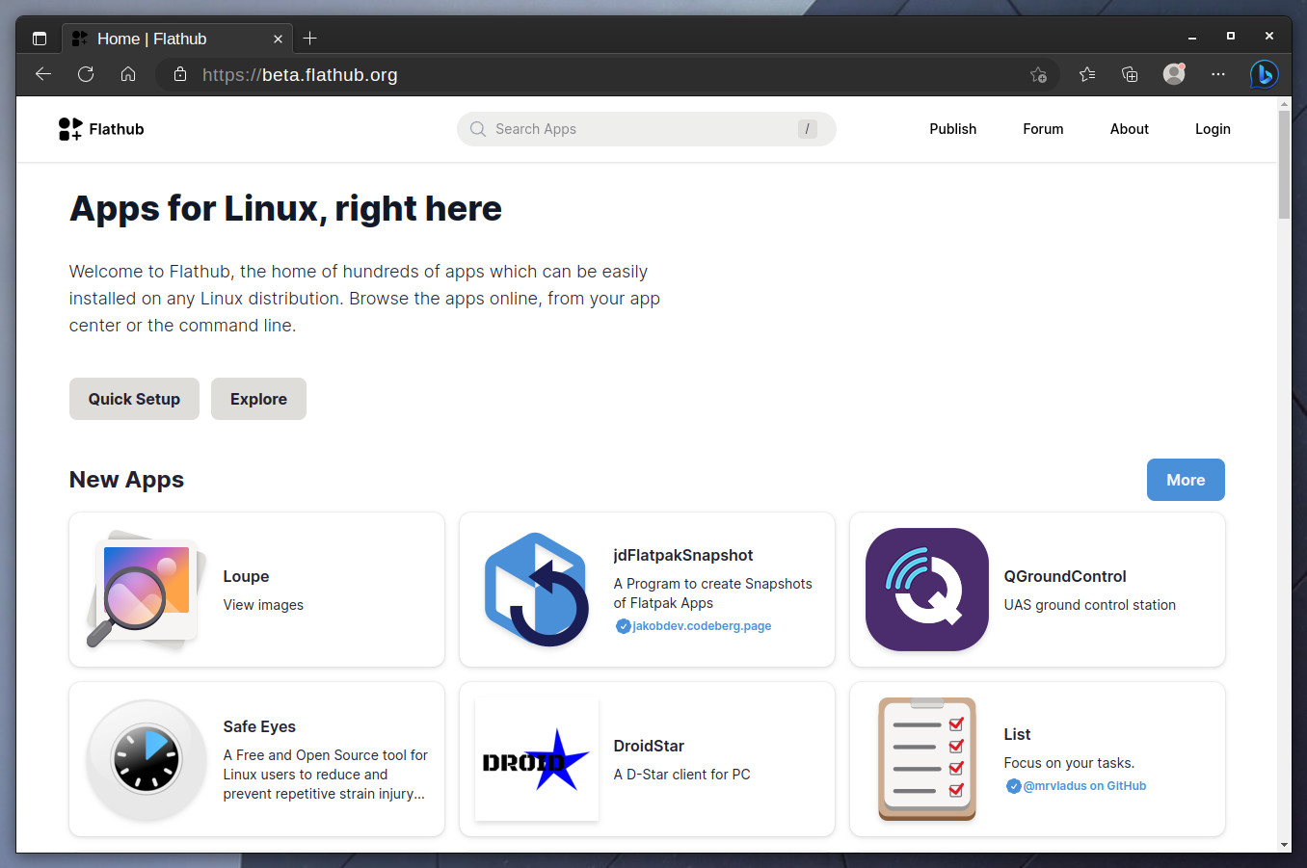Click @mrvladus on GitHub label
The image size is (1307, 868).
1084,786
